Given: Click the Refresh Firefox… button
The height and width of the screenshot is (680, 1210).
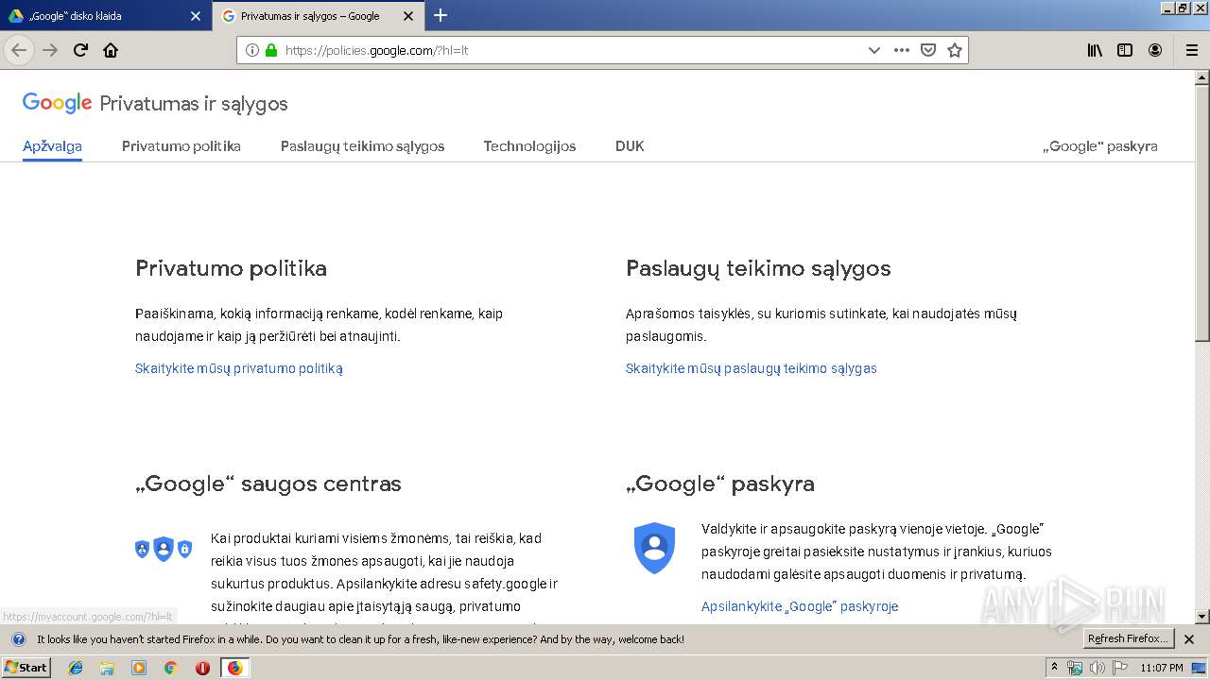Looking at the screenshot, I should pyautogui.click(x=1128, y=639).
